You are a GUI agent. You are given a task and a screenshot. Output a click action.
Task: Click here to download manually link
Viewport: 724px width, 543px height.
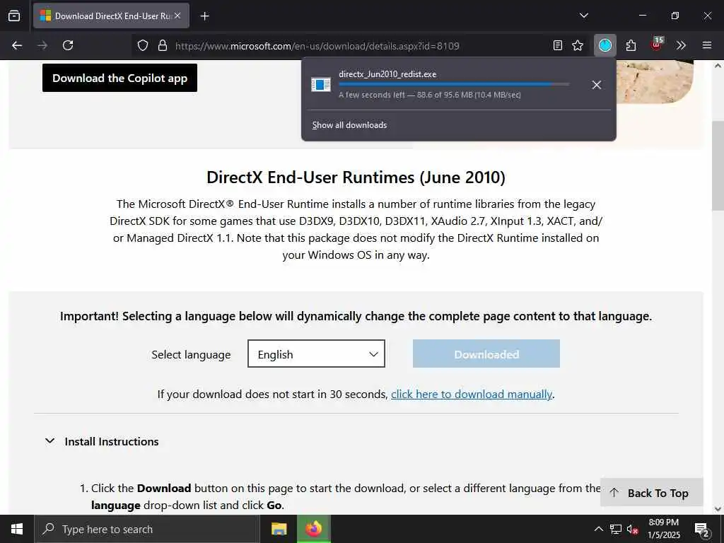(472, 395)
